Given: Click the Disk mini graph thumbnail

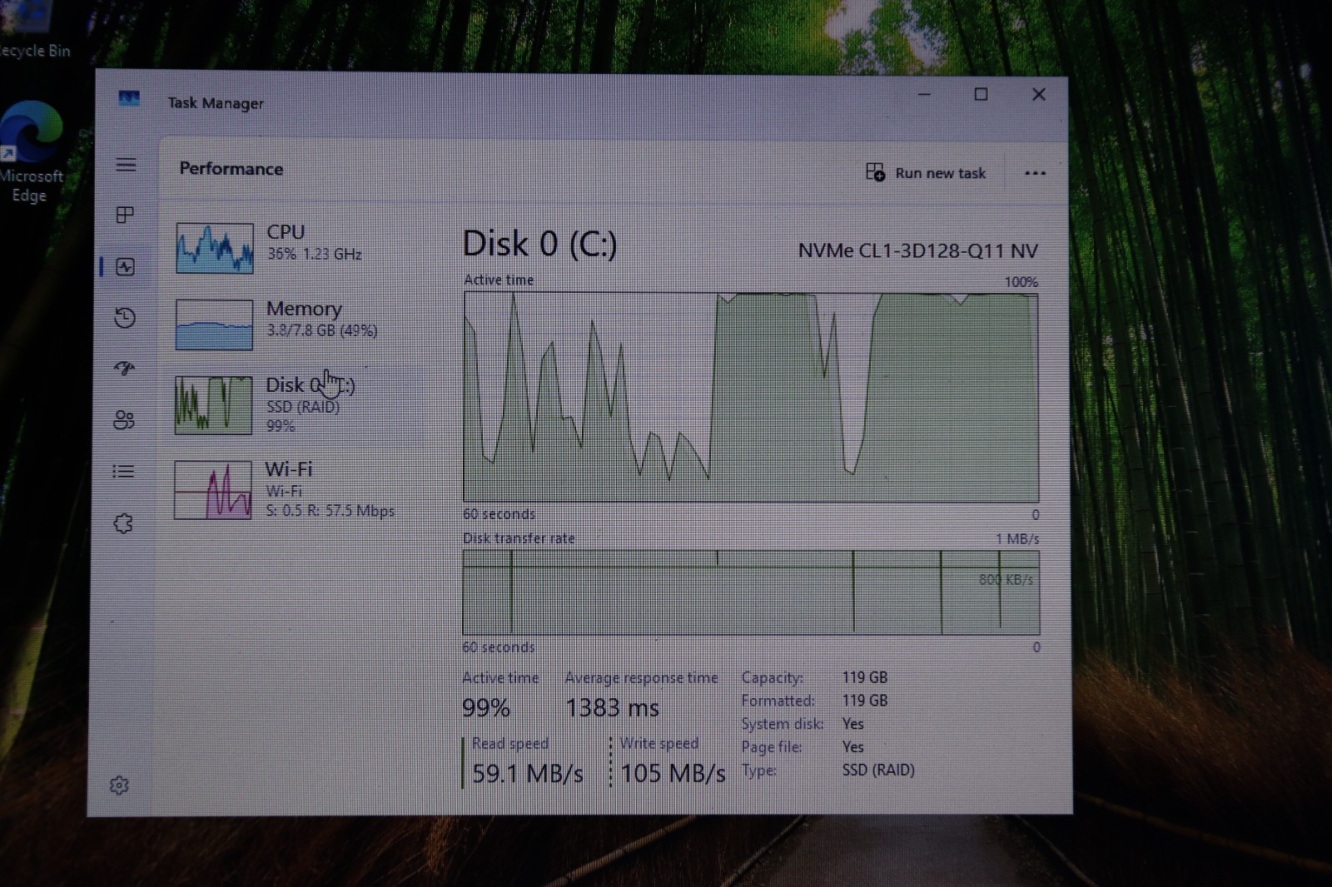Looking at the screenshot, I should (x=213, y=405).
